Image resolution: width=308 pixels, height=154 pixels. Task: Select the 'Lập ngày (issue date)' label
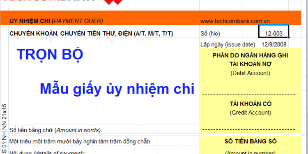pyautogui.click(x=228, y=45)
